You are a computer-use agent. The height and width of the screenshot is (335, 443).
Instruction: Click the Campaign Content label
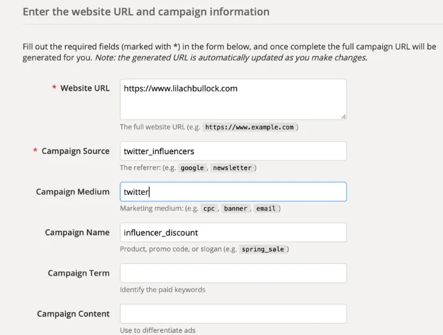pyautogui.click(x=73, y=314)
